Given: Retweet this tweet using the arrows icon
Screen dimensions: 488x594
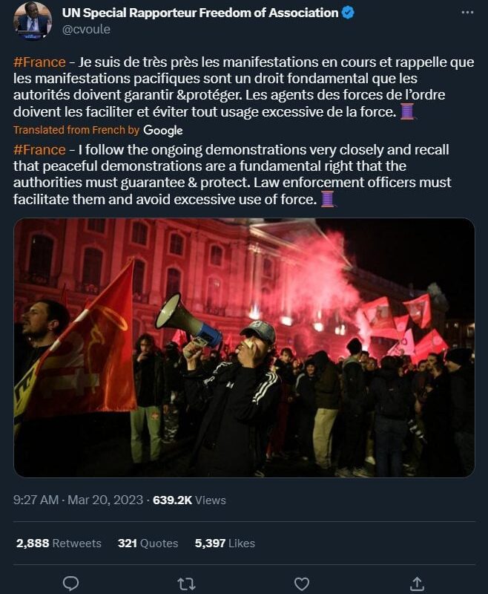Looking at the screenshot, I should click(186, 583).
